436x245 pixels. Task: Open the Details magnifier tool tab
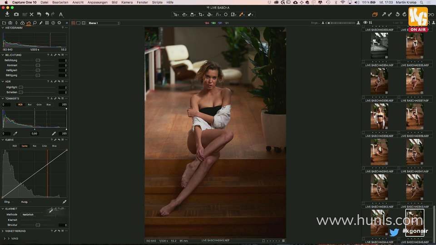click(35, 23)
